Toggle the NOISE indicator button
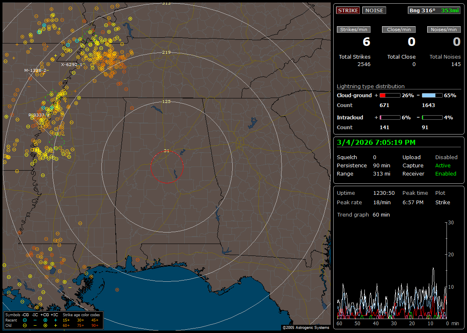The width and height of the screenshot is (467, 333). click(374, 10)
